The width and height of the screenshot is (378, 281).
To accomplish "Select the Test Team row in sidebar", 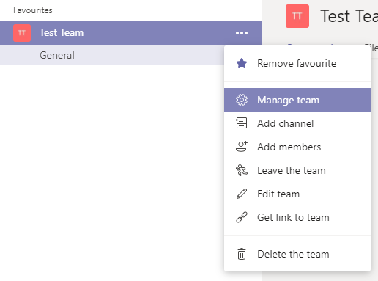I will point(131,33).
